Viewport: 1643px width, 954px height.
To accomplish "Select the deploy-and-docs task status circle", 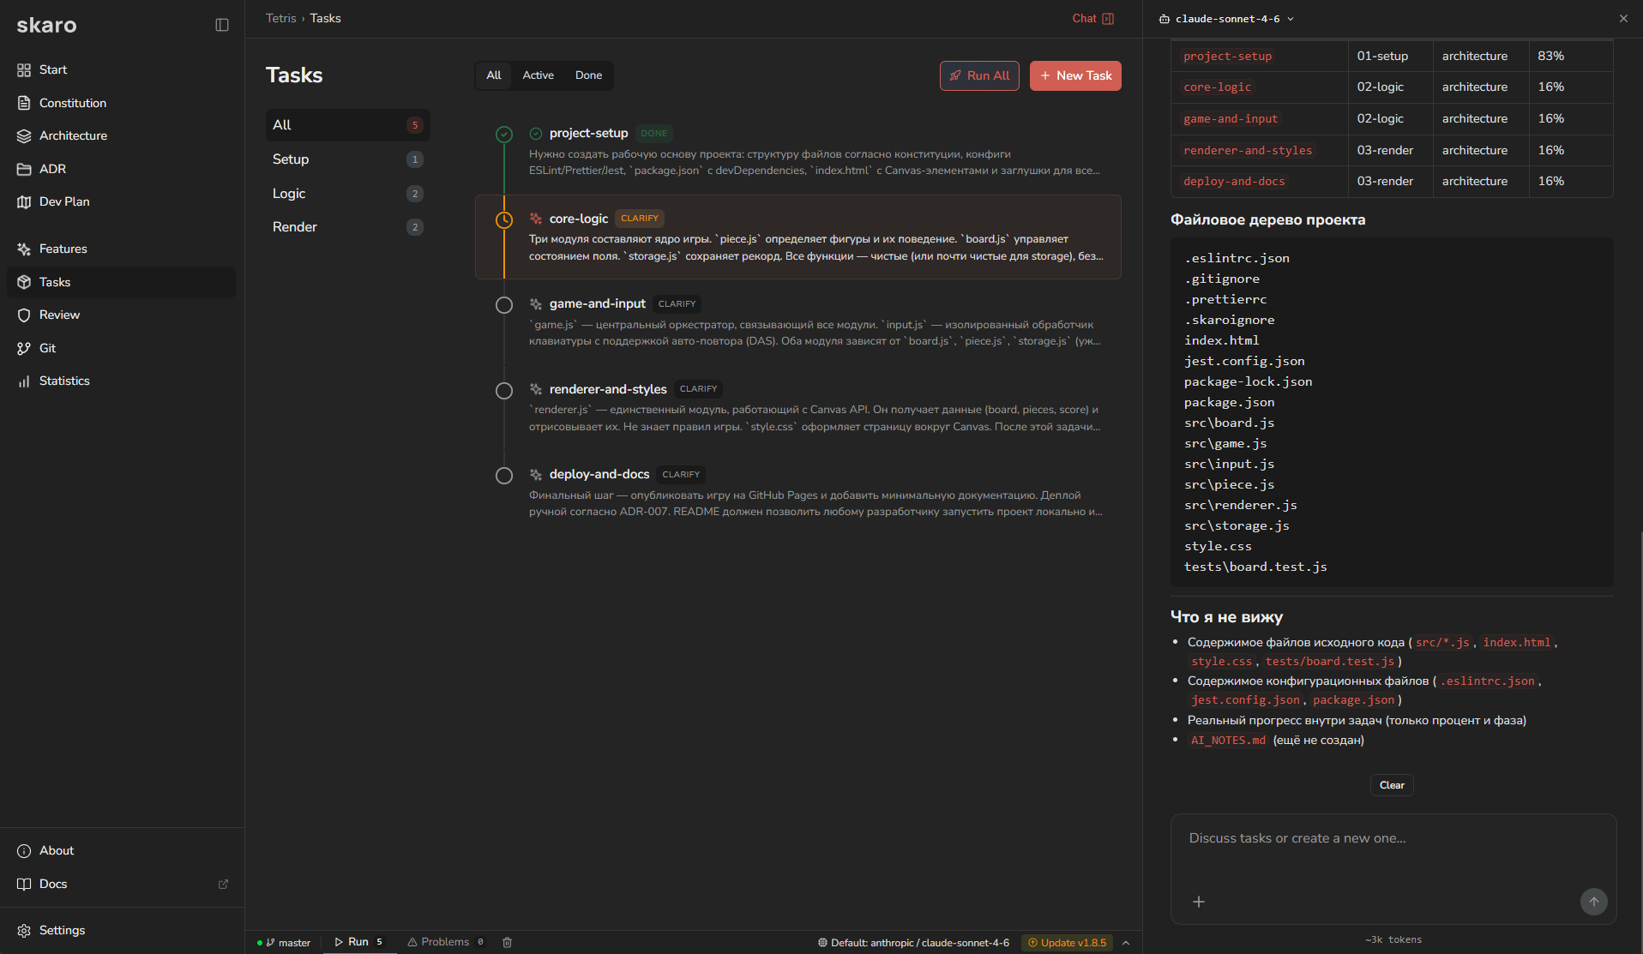I will [504, 476].
